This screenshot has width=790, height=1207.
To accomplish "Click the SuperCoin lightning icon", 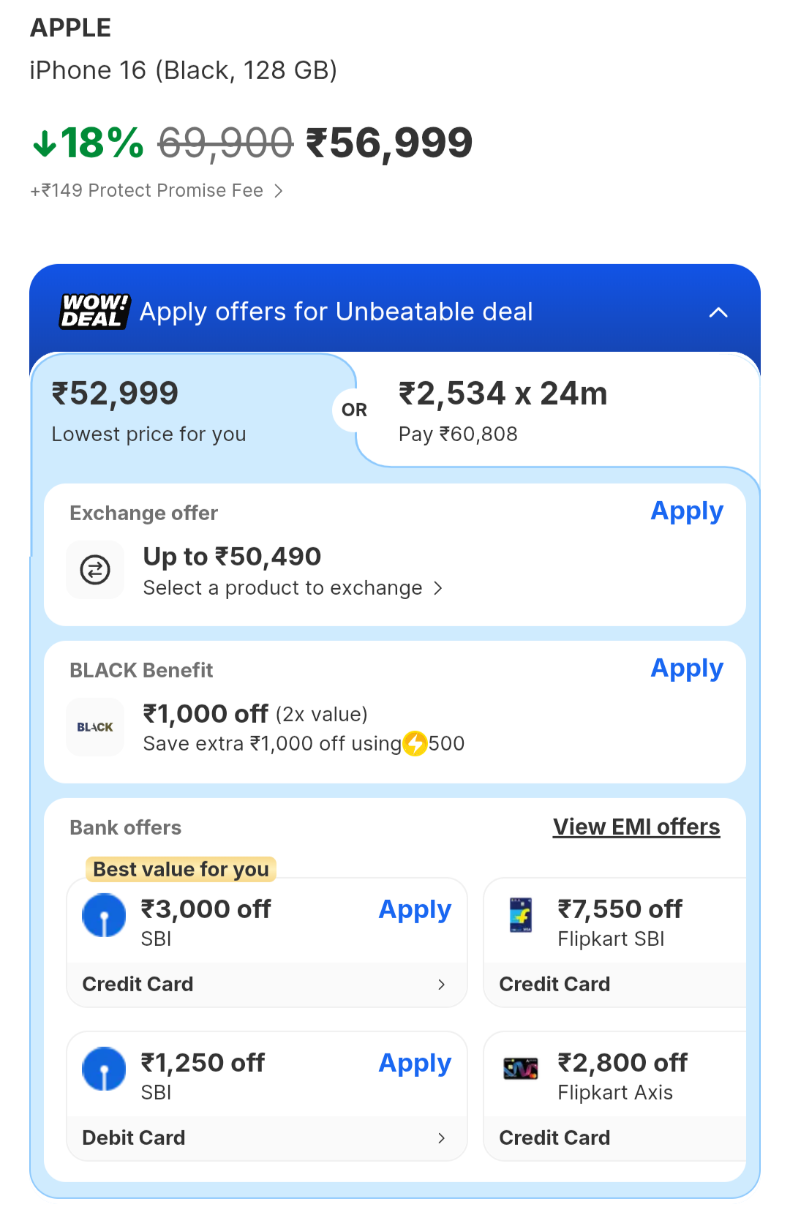I will [x=415, y=743].
